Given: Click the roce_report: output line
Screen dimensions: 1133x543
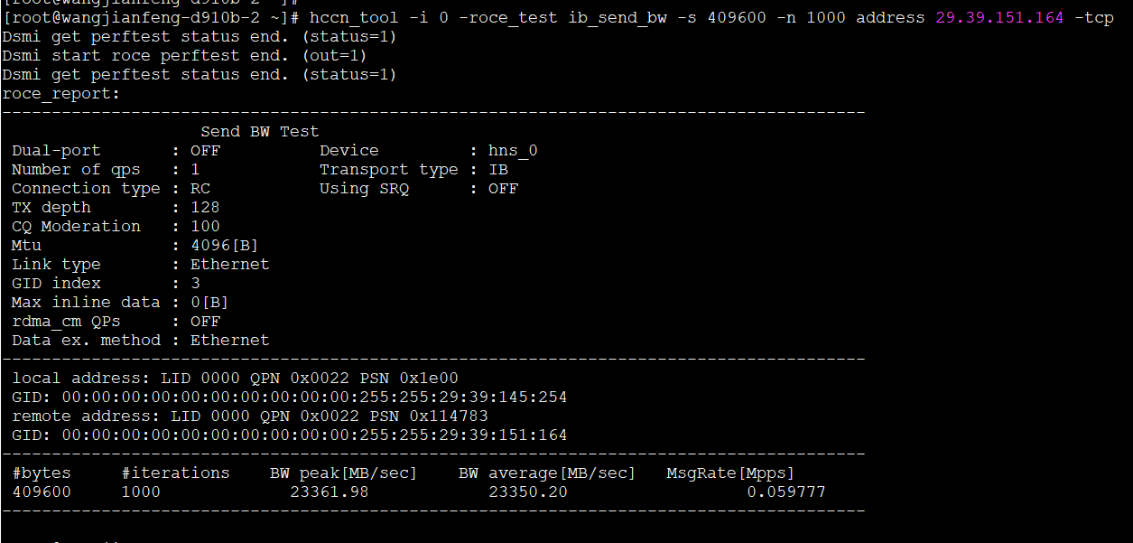Looking at the screenshot, I should (x=61, y=94).
